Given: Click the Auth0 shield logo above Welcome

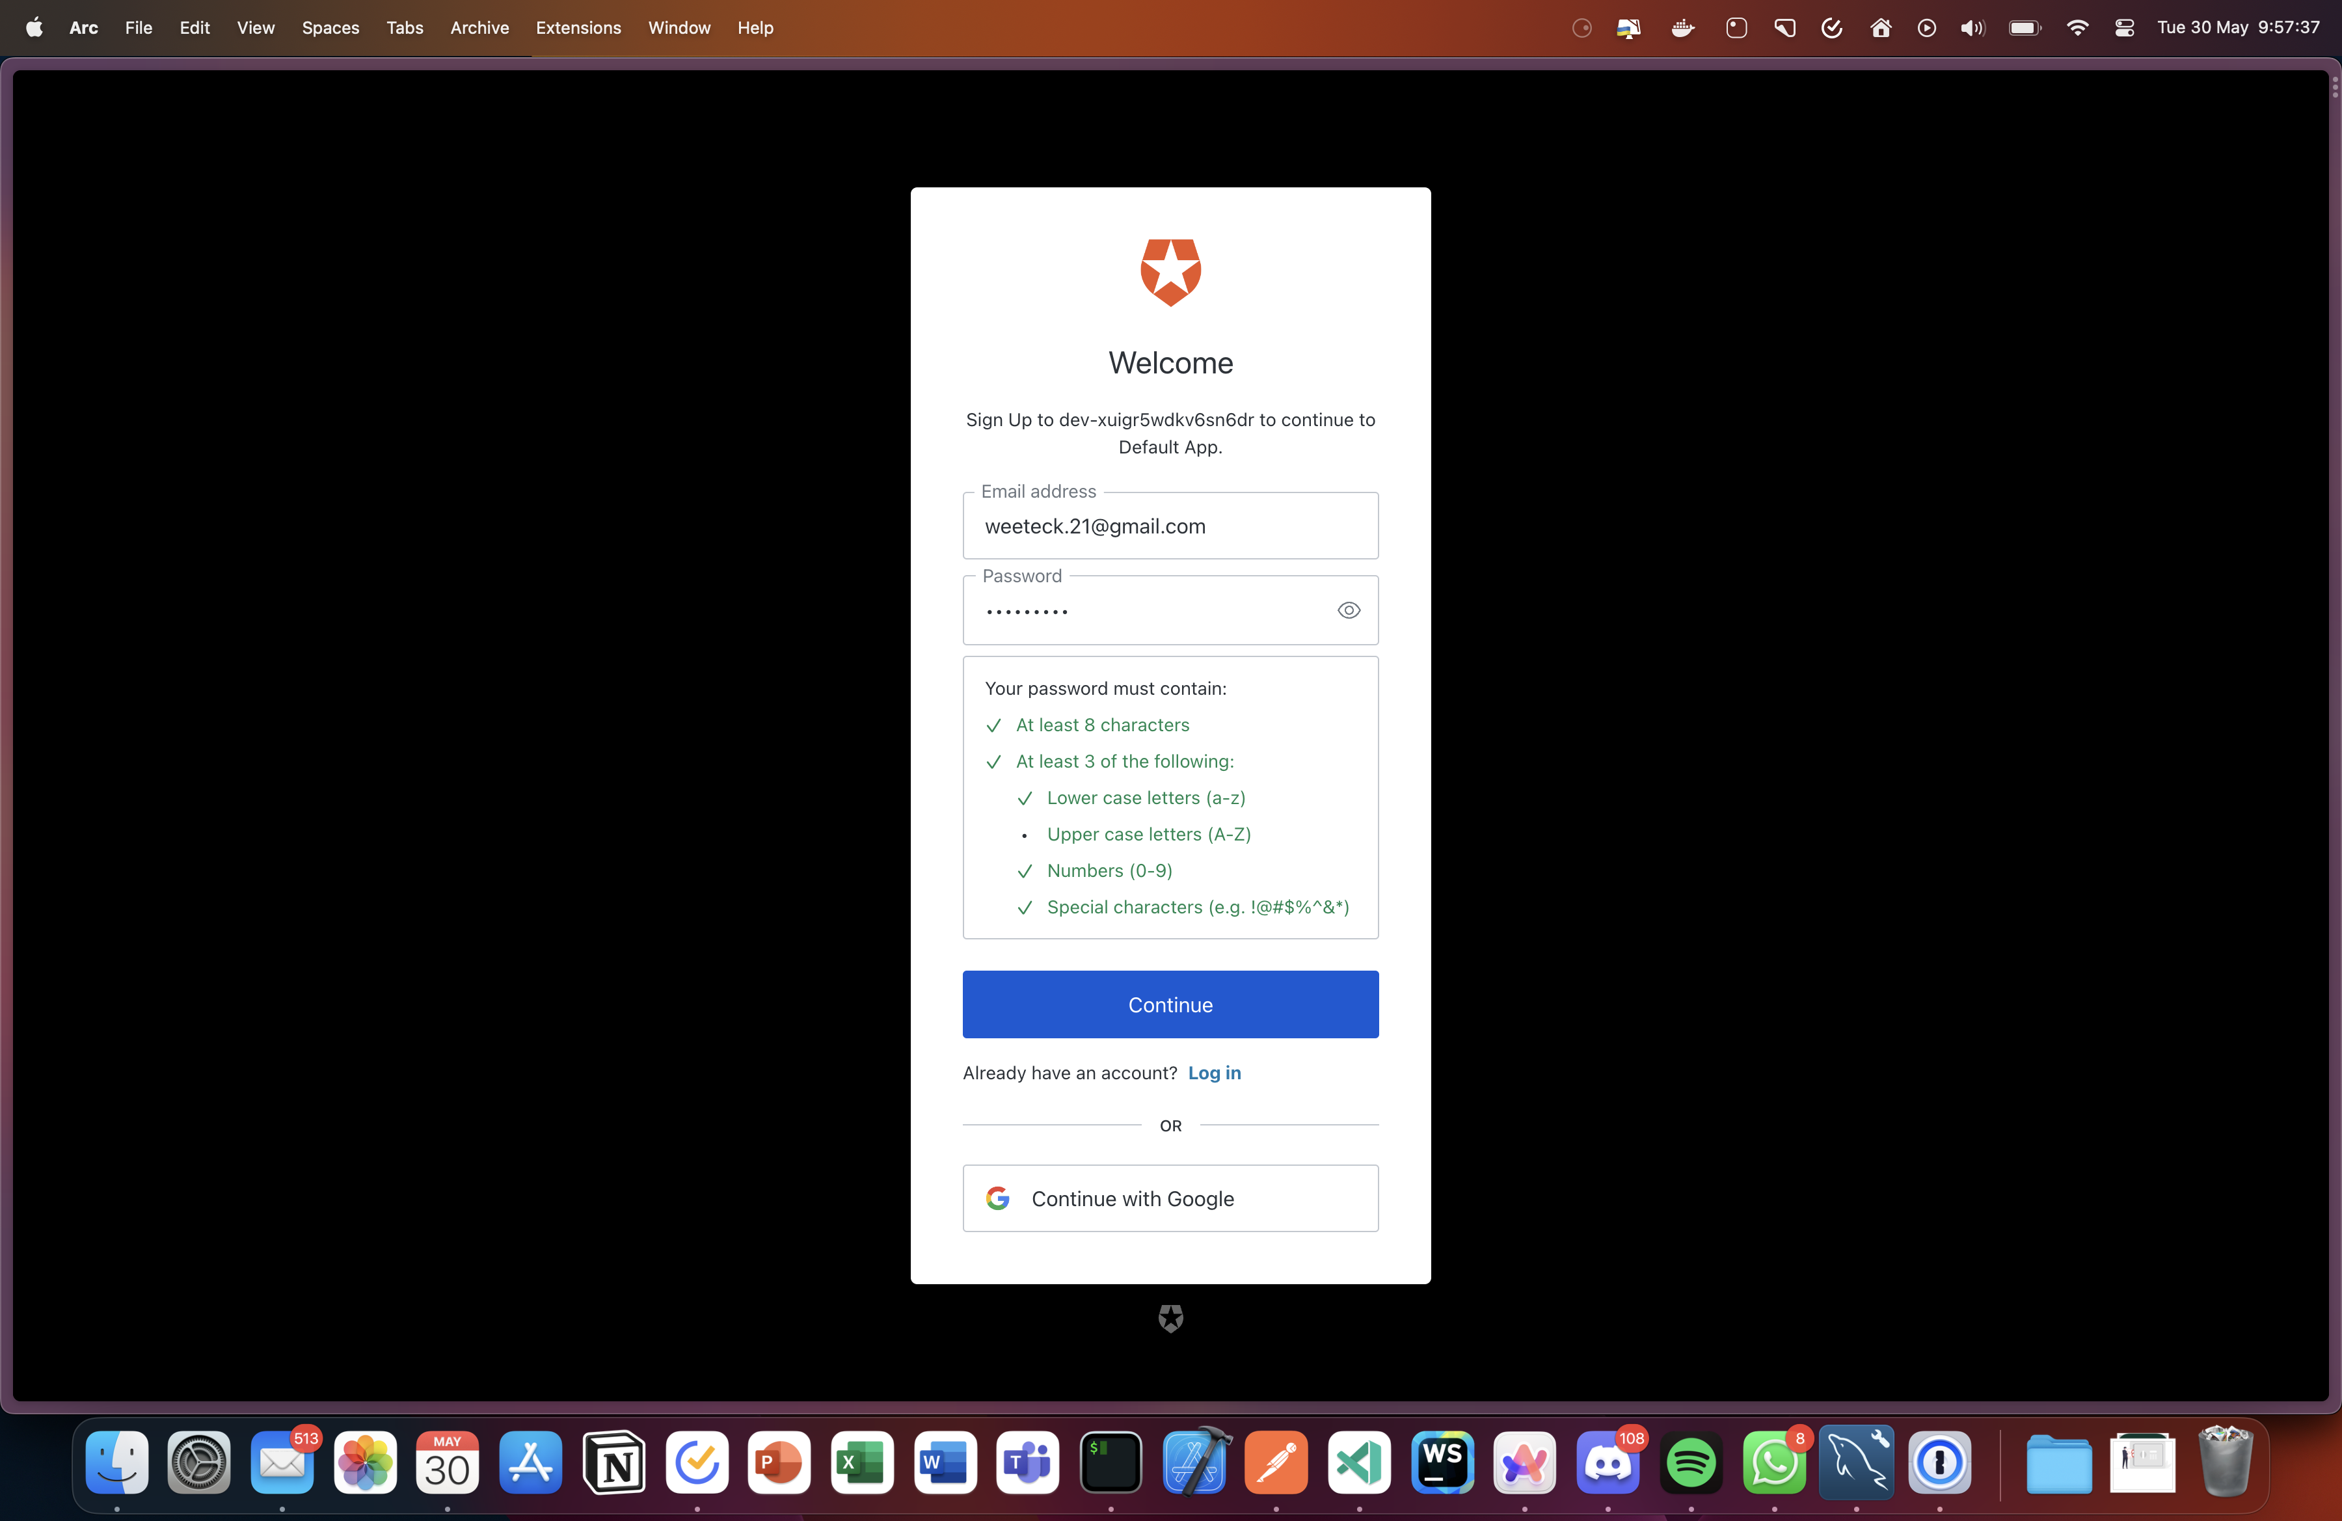Looking at the screenshot, I should pyautogui.click(x=1170, y=273).
